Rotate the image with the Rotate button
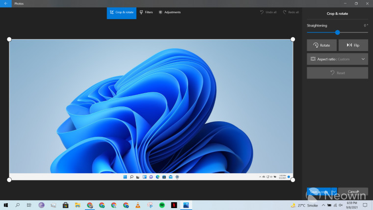The height and width of the screenshot is (210, 373). [321, 45]
